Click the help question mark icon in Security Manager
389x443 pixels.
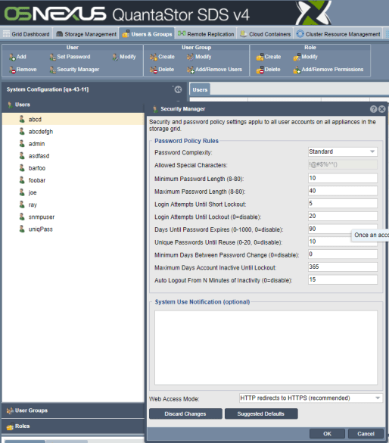click(373, 109)
